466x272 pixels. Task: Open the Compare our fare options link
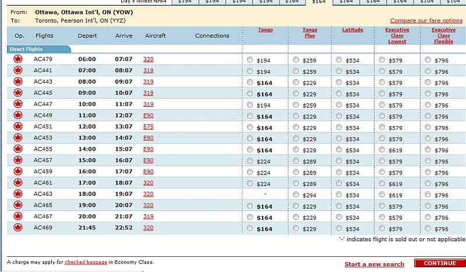tap(426, 20)
